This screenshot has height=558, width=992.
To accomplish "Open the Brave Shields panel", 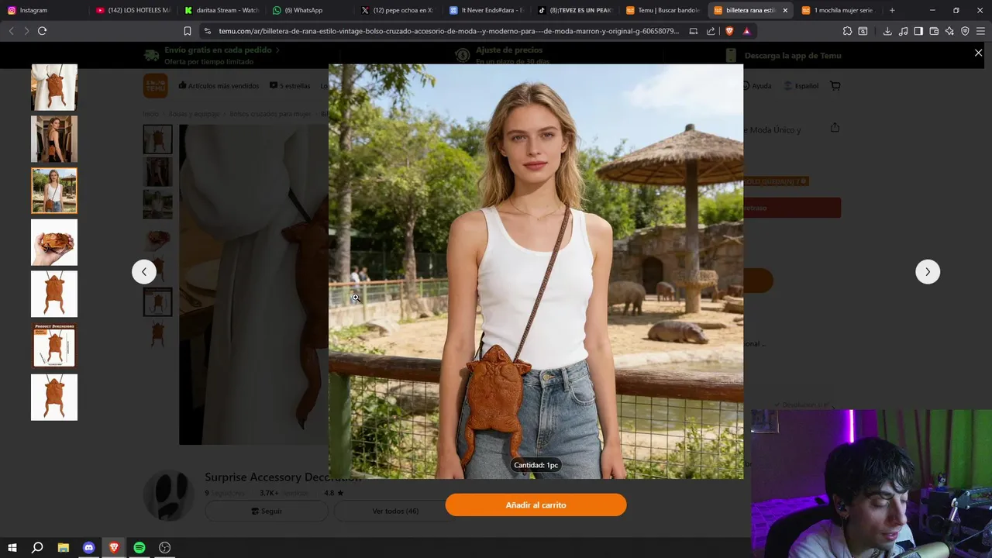I will (729, 31).
